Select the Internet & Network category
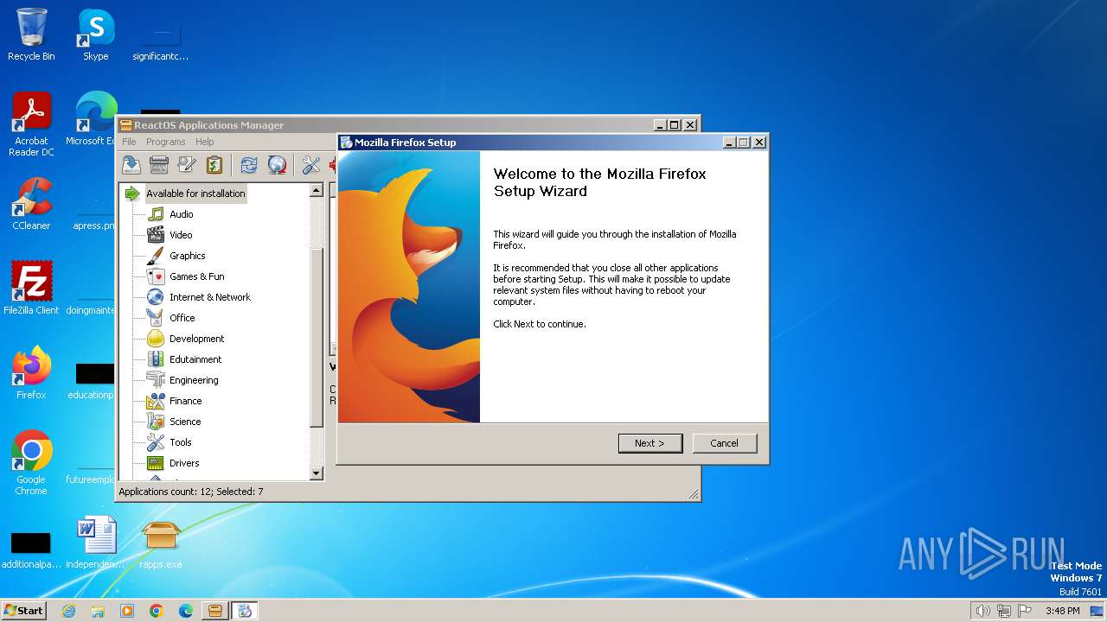This screenshot has width=1107, height=622. tap(210, 297)
